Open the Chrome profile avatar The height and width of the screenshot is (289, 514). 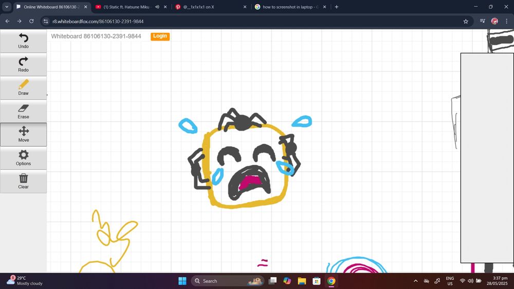[494, 21]
